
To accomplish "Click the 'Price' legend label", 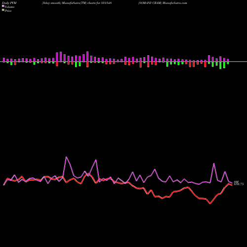I will click(8, 11).
